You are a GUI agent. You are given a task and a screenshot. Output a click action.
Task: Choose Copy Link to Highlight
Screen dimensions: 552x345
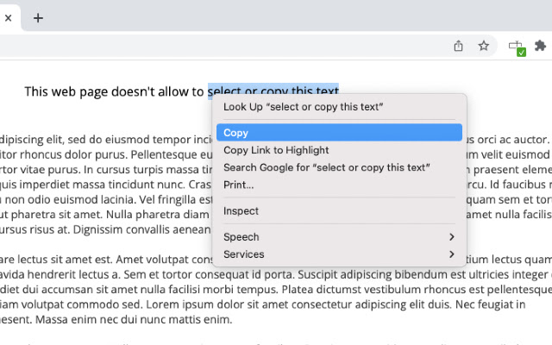[x=339, y=150]
